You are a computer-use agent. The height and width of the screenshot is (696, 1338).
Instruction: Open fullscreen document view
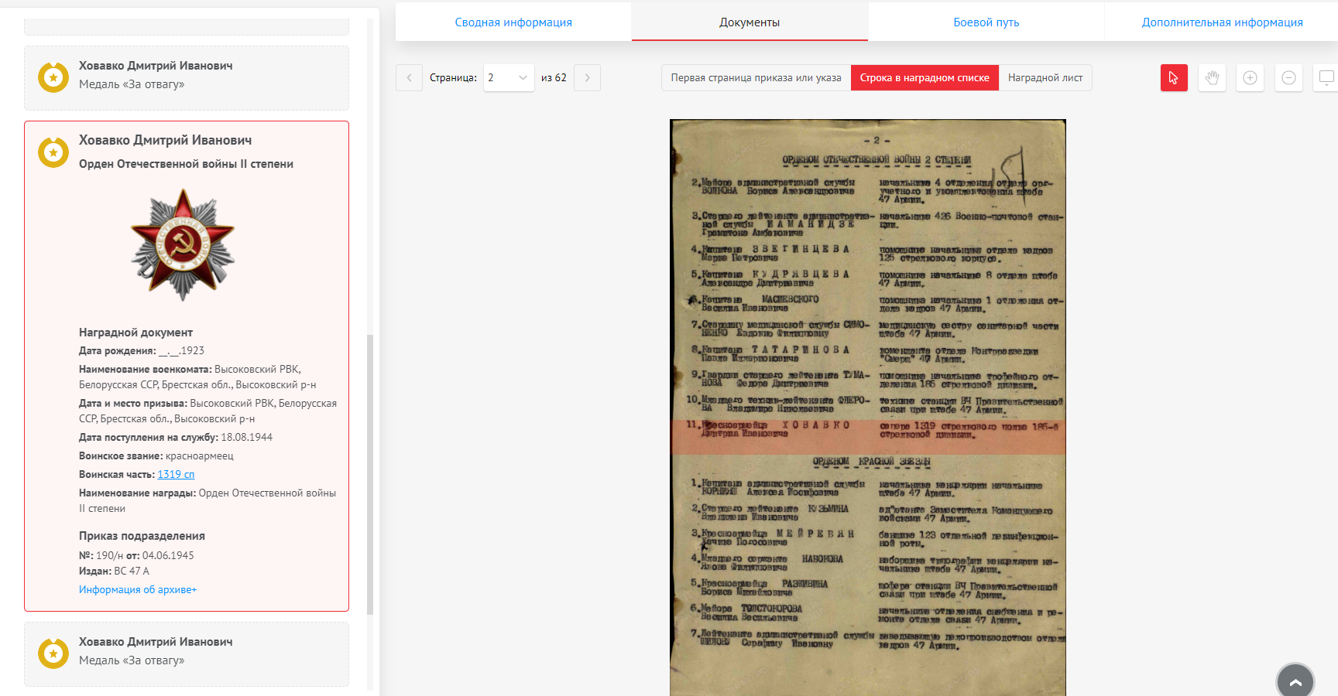(x=1326, y=77)
